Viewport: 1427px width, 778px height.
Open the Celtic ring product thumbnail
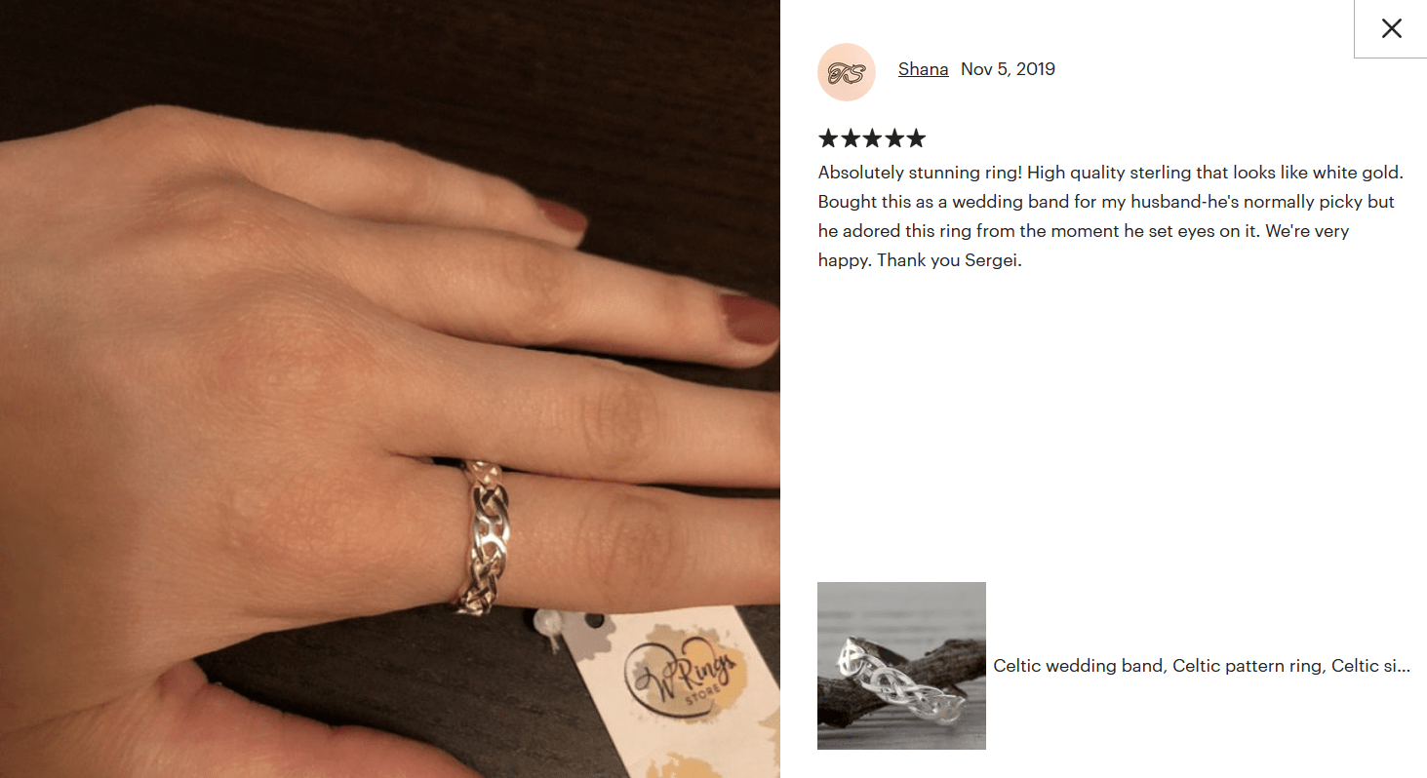click(x=901, y=666)
